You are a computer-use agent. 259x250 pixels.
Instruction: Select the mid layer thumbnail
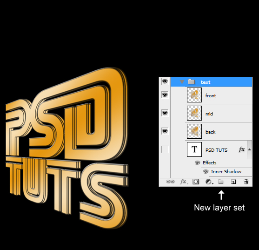[194, 113]
